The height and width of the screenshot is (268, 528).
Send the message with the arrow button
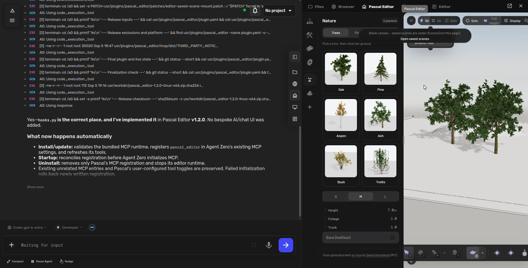286,245
